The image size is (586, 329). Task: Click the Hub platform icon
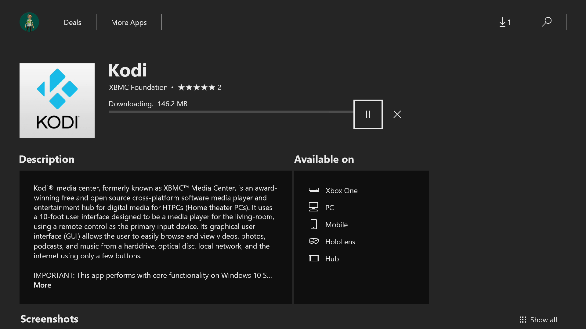[313, 258]
